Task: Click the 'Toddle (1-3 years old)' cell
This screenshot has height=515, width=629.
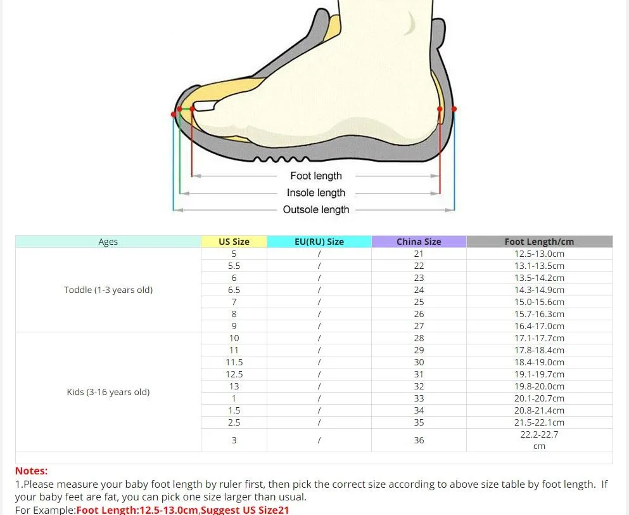Action: pos(108,290)
